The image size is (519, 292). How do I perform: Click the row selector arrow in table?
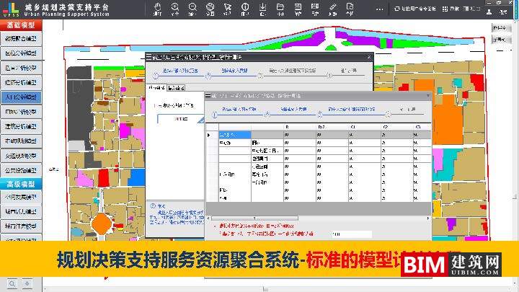pyautogui.click(x=210, y=135)
